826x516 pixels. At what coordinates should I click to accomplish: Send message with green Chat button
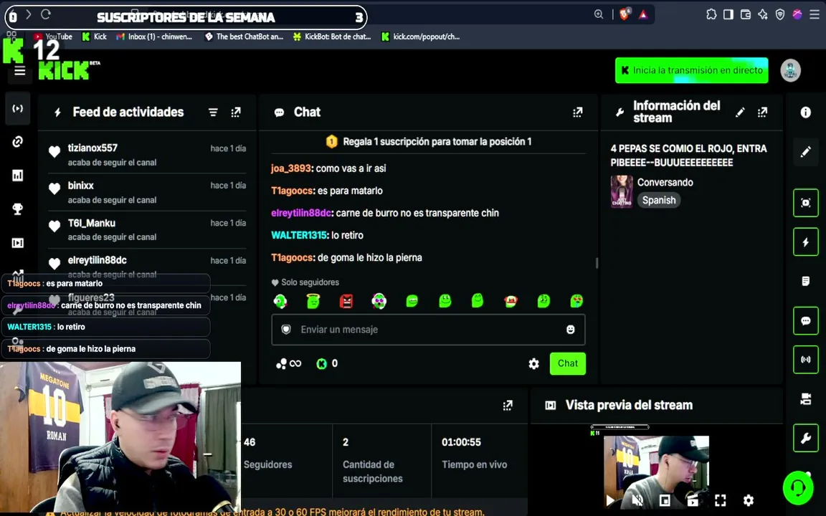pyautogui.click(x=567, y=363)
